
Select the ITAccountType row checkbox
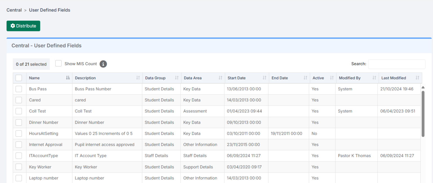click(x=19, y=156)
